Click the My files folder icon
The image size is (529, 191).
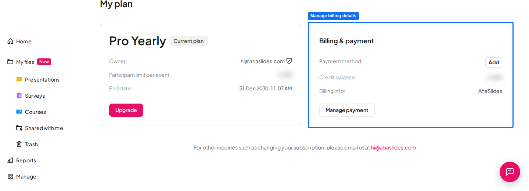tap(10, 62)
